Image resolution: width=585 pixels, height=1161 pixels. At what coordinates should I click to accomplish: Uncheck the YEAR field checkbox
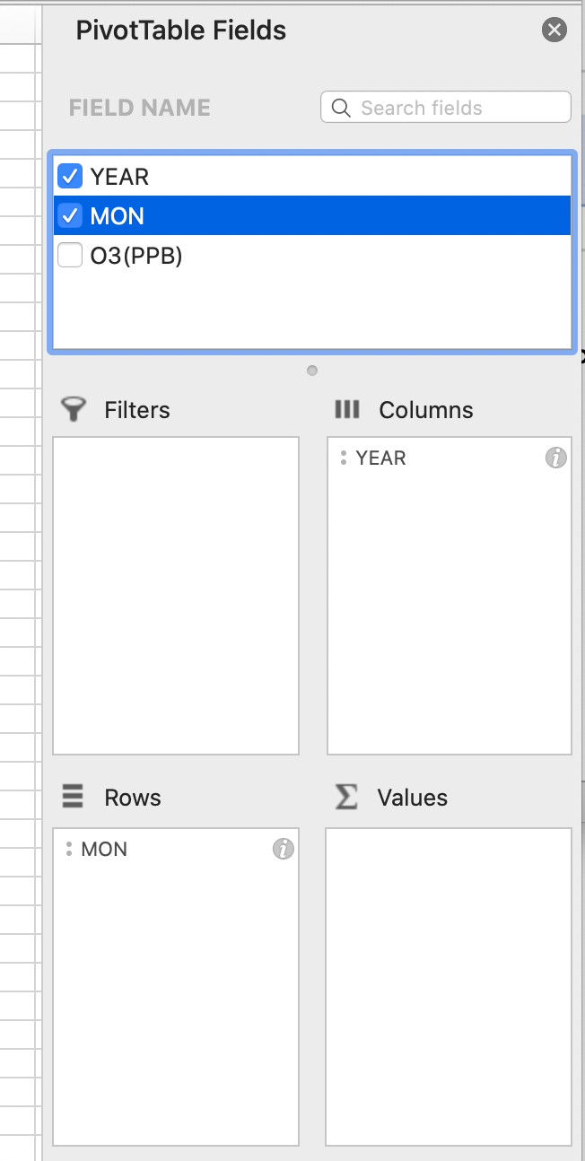point(70,176)
